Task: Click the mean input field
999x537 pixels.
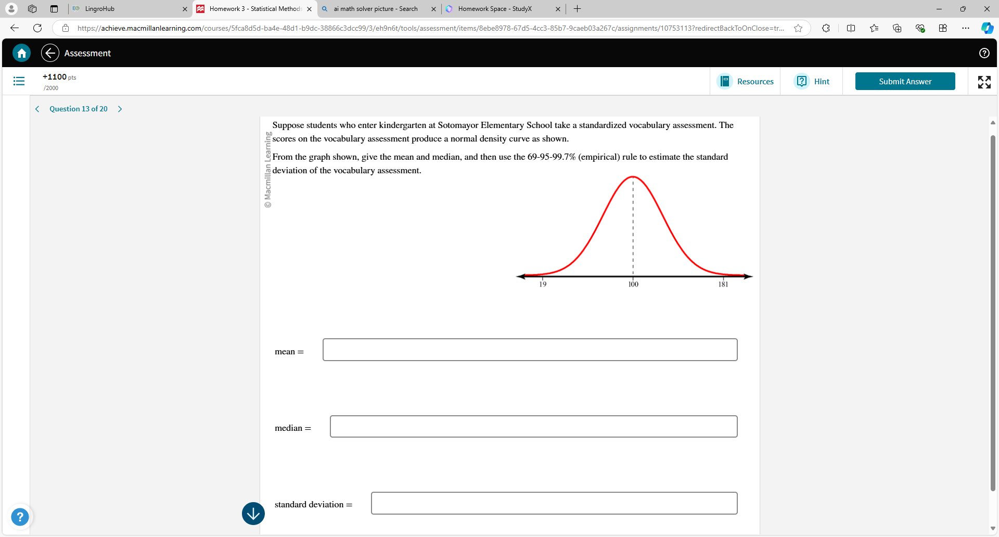Action: [530, 350]
